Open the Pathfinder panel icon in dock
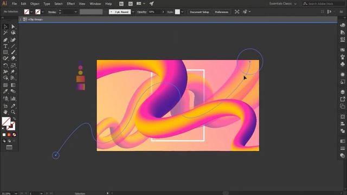347x195 pixels. point(342,131)
